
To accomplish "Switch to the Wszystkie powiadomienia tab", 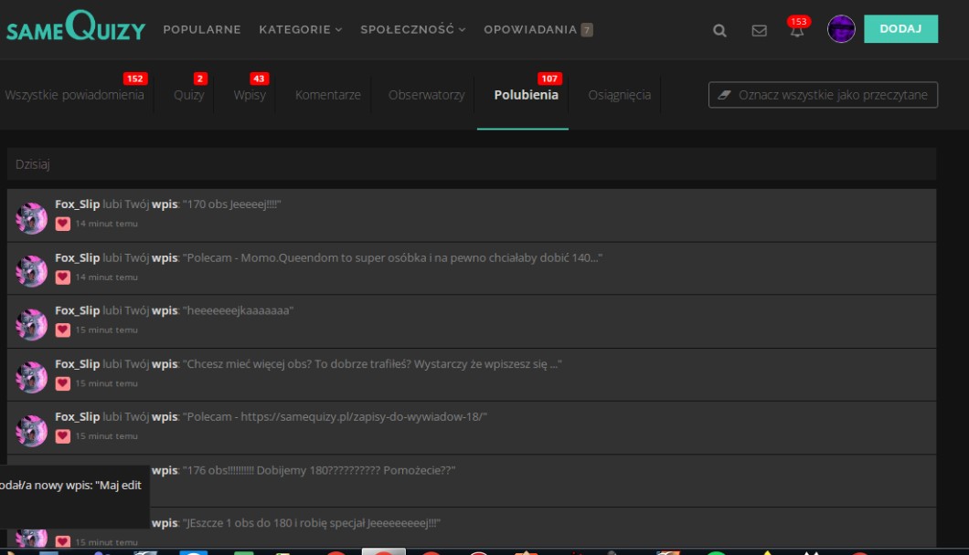I will [74, 95].
